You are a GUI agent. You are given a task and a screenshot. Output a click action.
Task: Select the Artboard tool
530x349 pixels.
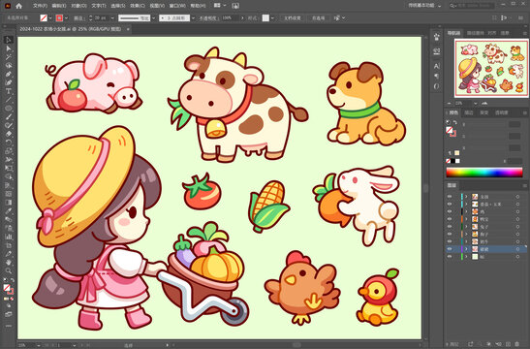9,245
